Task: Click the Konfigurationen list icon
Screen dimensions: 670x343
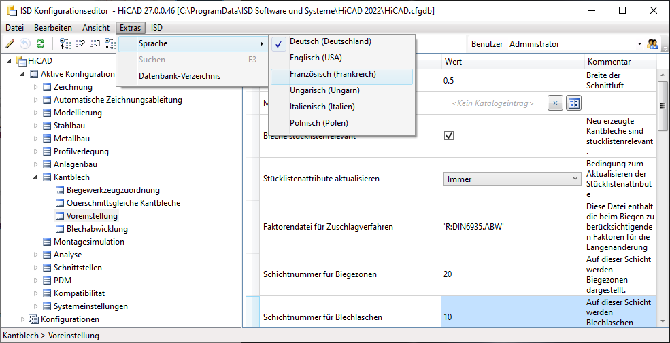Action: click(33, 319)
